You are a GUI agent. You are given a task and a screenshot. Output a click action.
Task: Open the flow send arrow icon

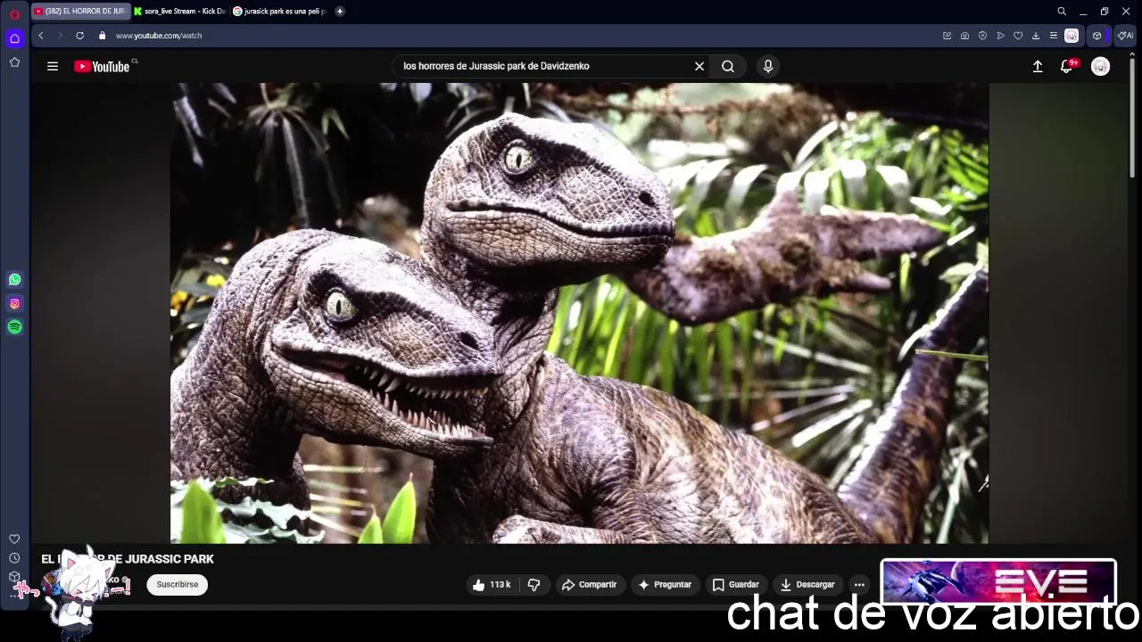click(x=1000, y=36)
